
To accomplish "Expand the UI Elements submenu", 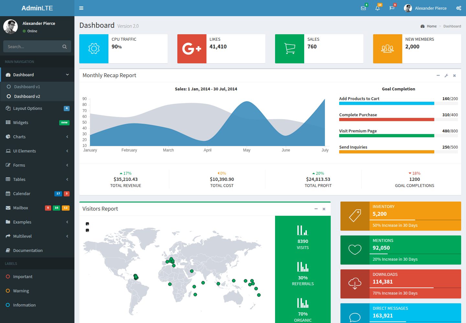I will [x=67, y=151].
